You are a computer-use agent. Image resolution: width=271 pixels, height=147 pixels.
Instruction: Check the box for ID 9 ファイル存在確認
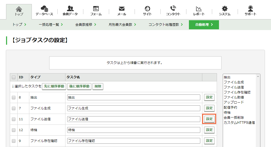(14, 141)
